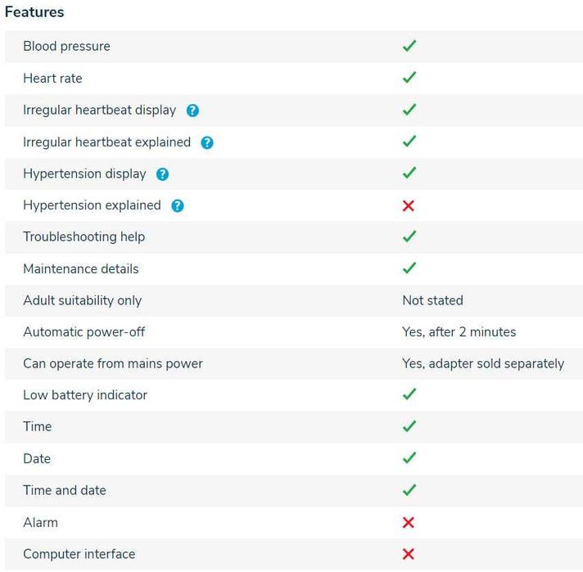The height and width of the screenshot is (572, 583).
Task: Click help icon next to Irregular heartbeat display
Action: point(192,110)
